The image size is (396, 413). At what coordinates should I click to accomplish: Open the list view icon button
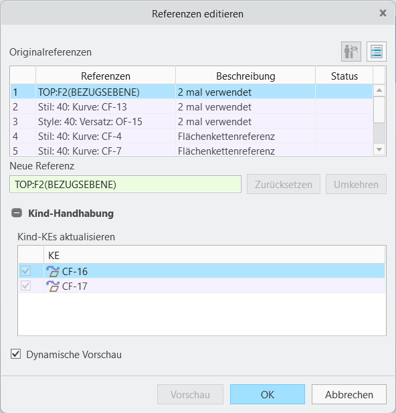click(377, 52)
